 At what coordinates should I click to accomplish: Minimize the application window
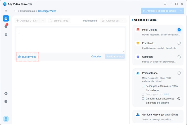[171, 4]
